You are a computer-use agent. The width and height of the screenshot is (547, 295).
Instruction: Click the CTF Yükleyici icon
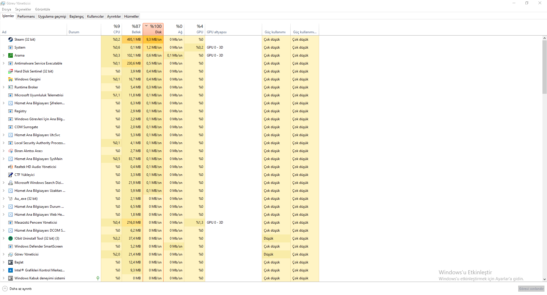pos(11,175)
